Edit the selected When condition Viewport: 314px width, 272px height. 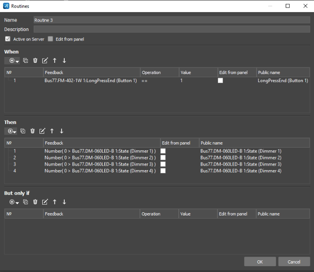[44, 61]
